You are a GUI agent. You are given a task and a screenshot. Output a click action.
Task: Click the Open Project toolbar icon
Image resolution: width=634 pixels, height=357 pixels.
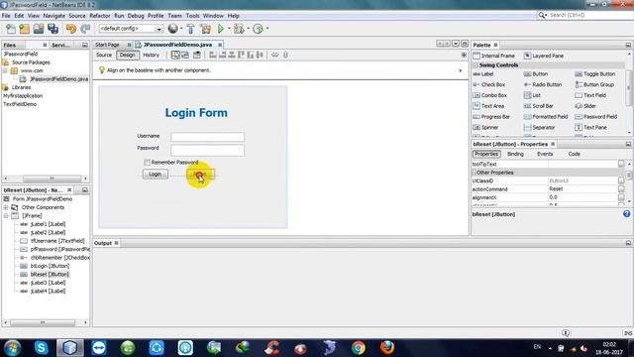pos(39,29)
